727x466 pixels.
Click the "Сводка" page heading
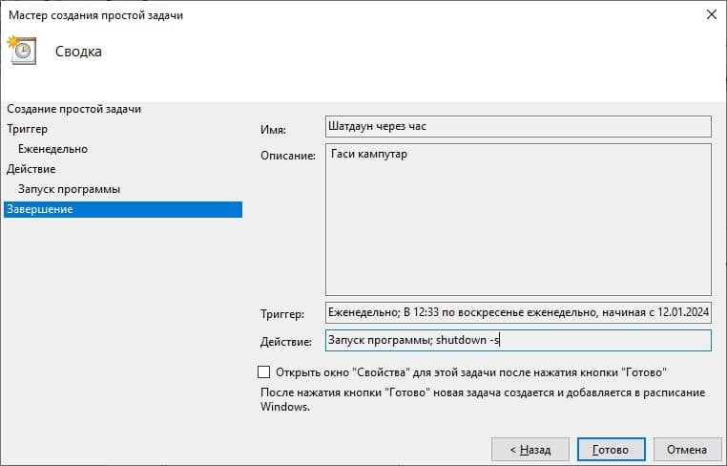(78, 51)
